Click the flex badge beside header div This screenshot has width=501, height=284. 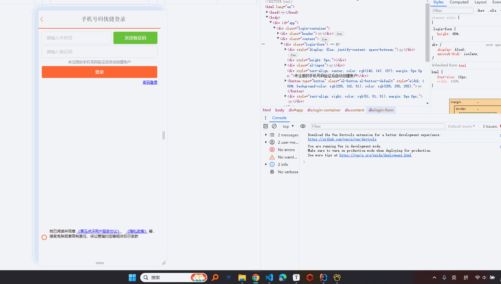[x=340, y=34]
